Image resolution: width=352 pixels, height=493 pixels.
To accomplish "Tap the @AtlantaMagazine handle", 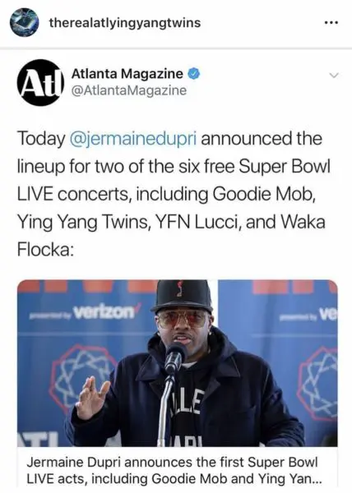I will tap(129, 90).
